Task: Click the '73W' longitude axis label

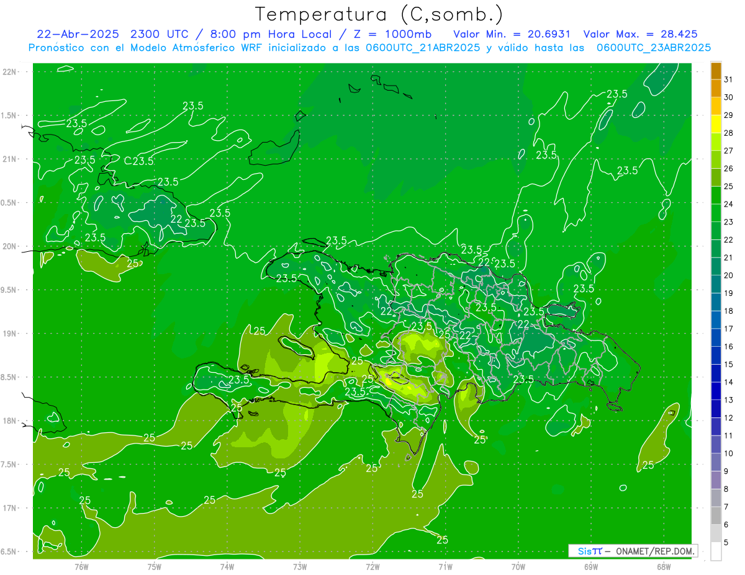Action: 300,566
